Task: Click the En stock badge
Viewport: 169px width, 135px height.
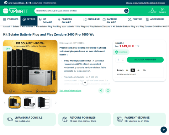Action: 121,52
